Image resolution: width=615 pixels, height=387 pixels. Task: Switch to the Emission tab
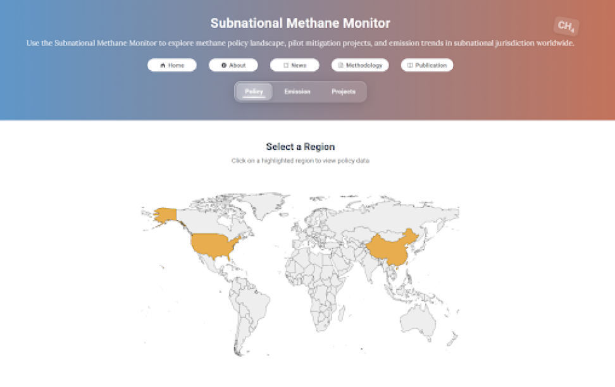pos(297,92)
